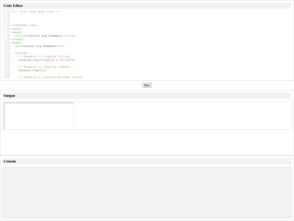Click the comment 'Example 1: Logging strings'

pyautogui.click(x=44, y=56)
